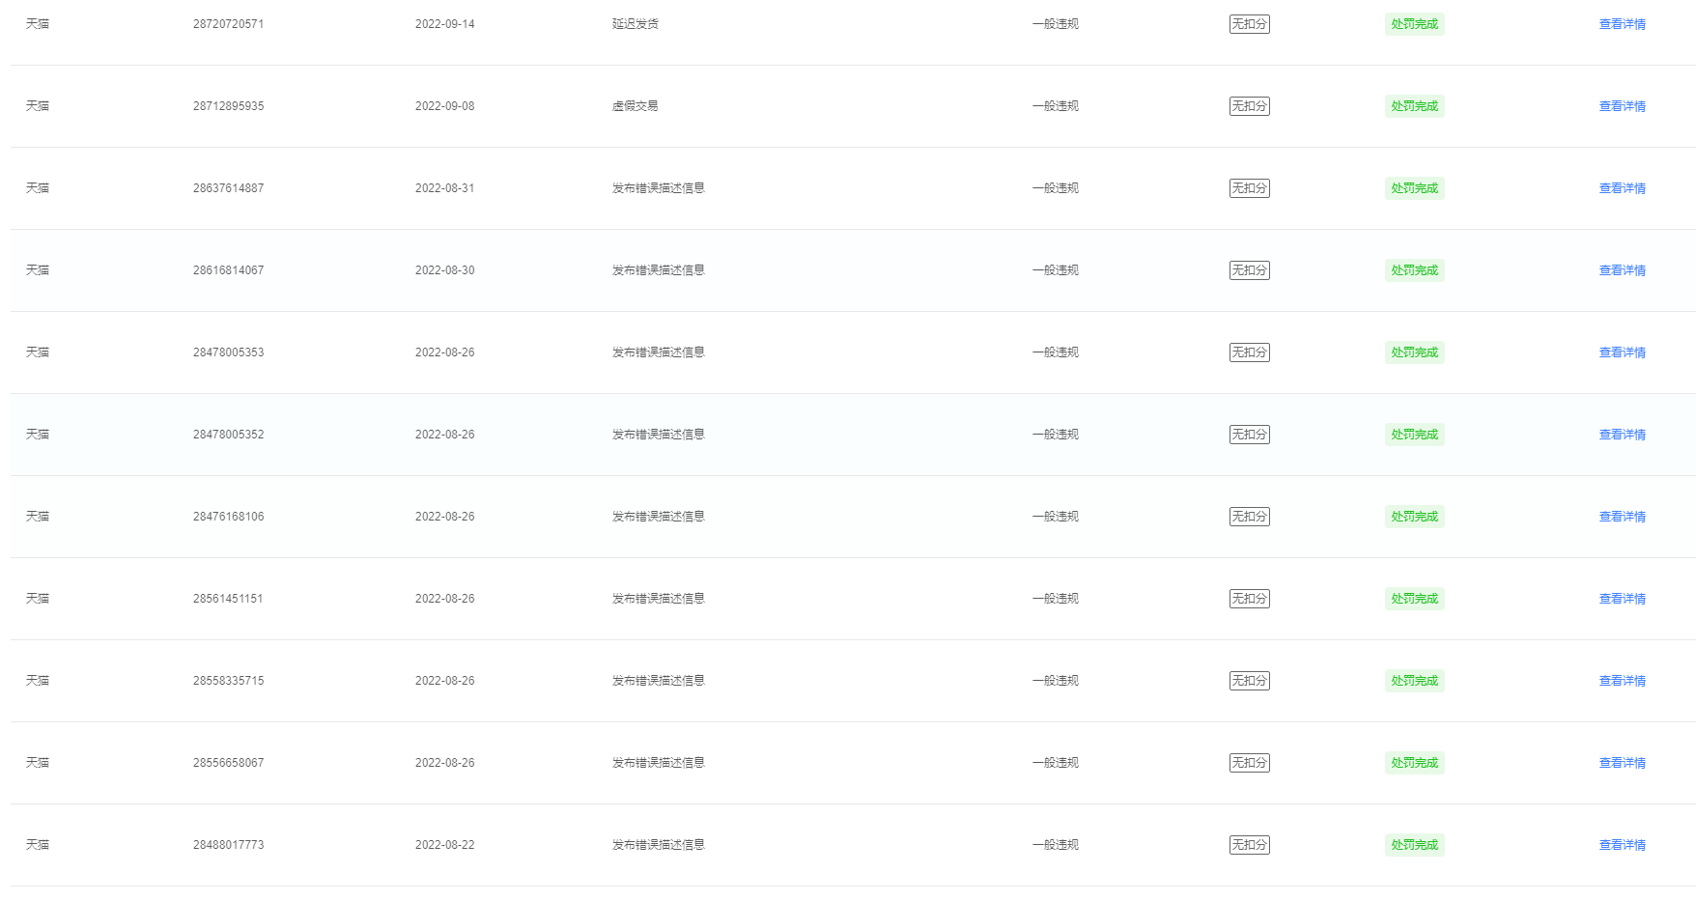View details of violation 28637614887
Image resolution: width=1696 pixels, height=901 pixels.
(x=1622, y=188)
